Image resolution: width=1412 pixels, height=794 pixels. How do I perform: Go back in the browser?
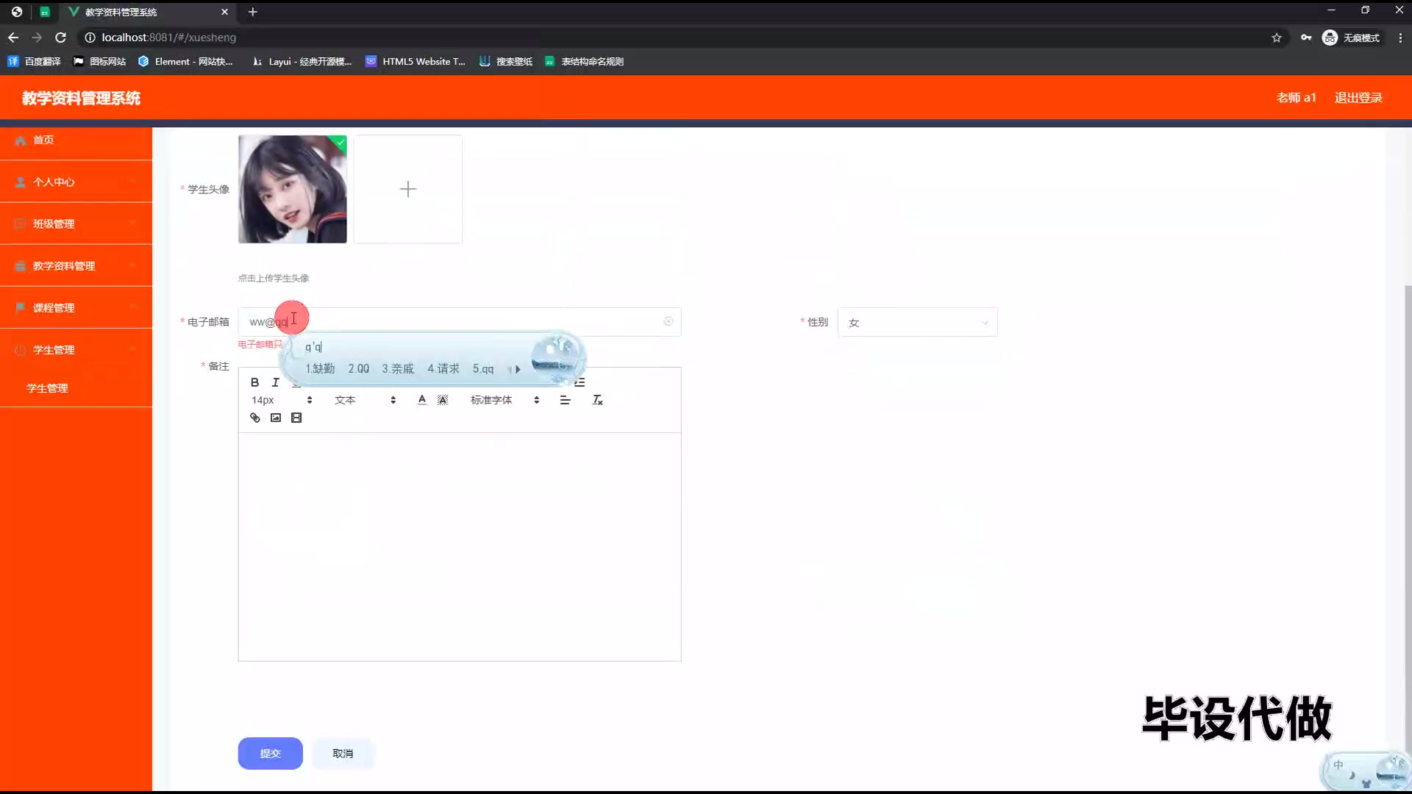click(x=13, y=37)
